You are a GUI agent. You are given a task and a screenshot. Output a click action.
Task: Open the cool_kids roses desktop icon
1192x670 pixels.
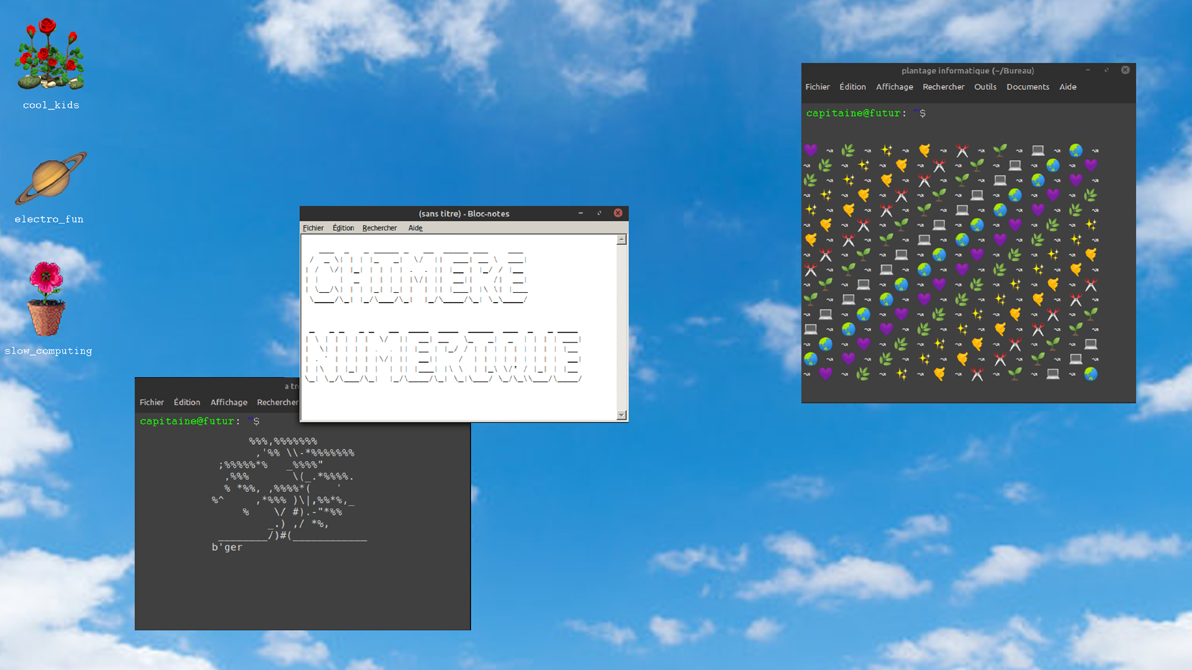(x=50, y=56)
